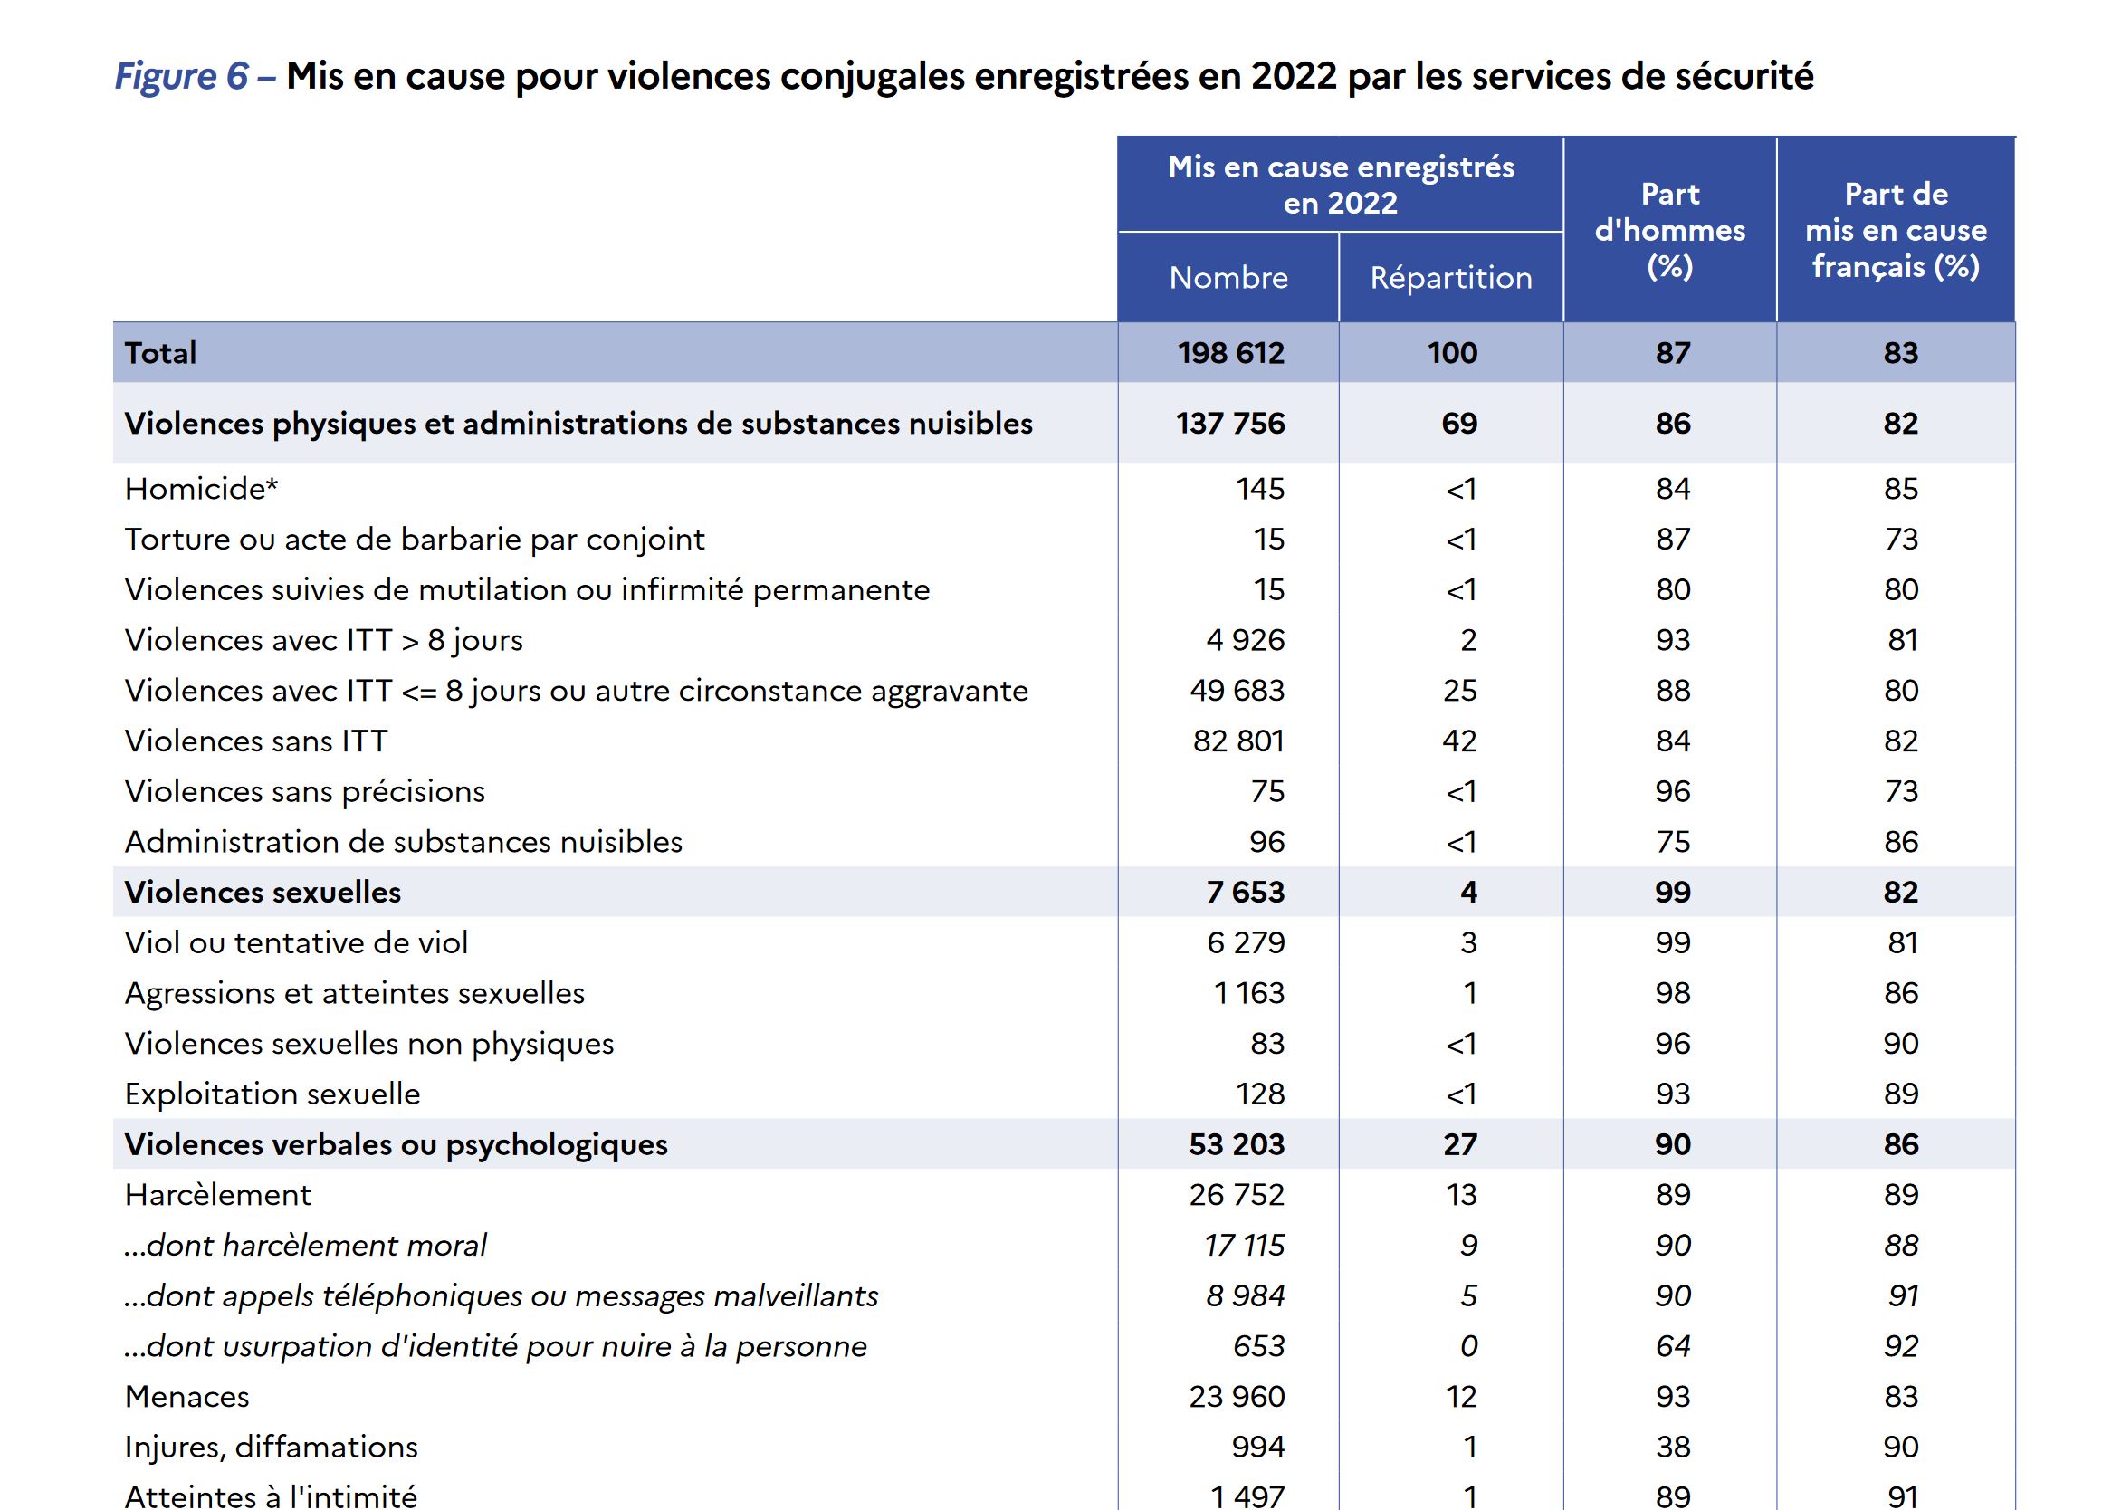Select the 'Total' row label

click(x=160, y=353)
